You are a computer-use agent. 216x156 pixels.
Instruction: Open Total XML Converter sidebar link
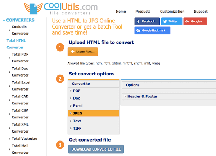tap(20, 128)
